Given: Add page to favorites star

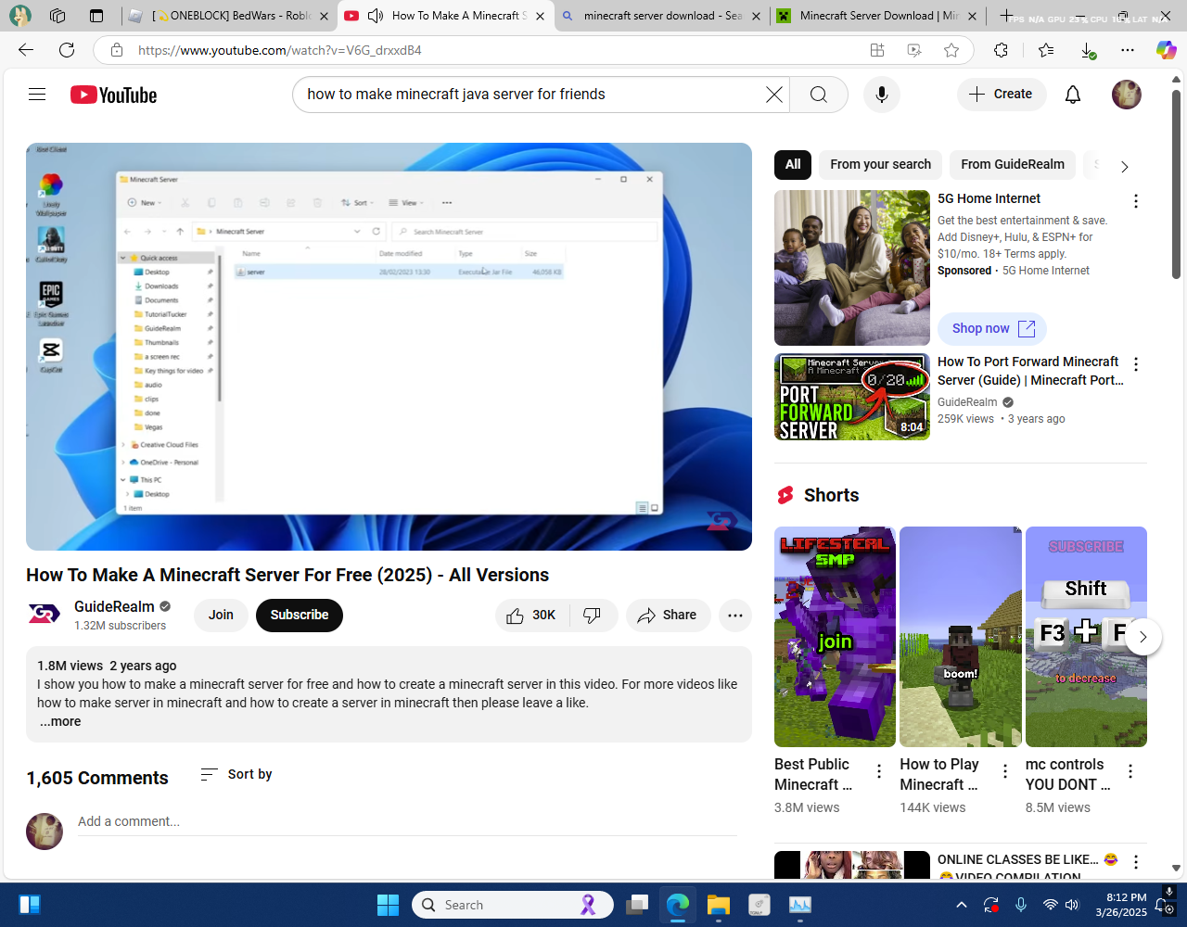Looking at the screenshot, I should pos(951,50).
